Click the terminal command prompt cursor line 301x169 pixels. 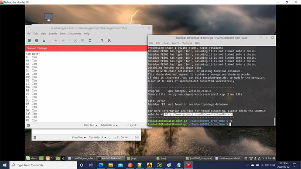point(189,125)
